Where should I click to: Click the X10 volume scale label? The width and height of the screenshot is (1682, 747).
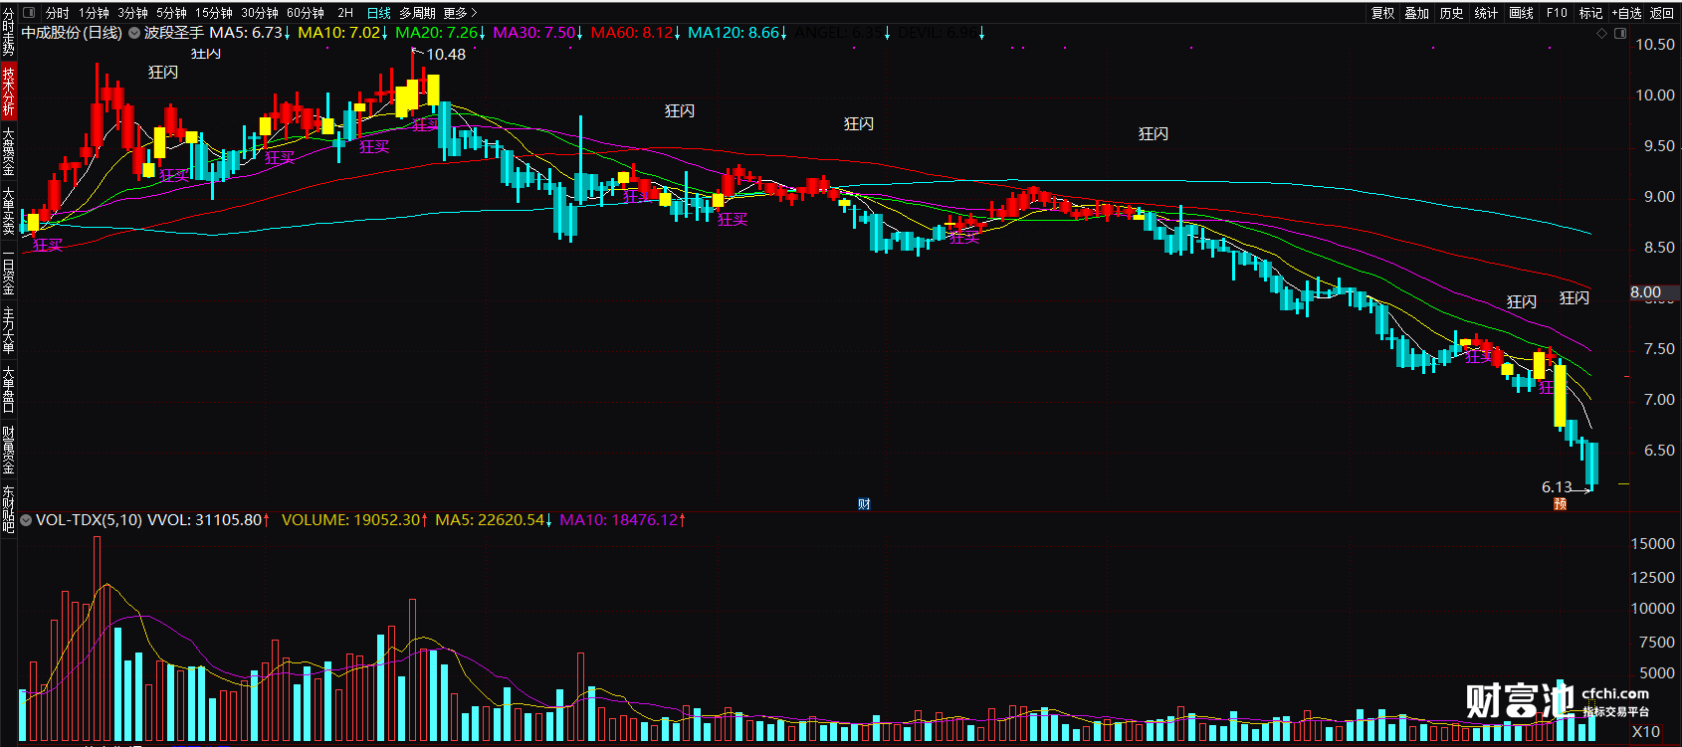(x=1646, y=732)
